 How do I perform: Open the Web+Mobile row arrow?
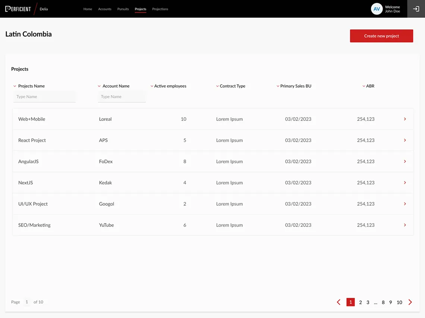click(405, 119)
